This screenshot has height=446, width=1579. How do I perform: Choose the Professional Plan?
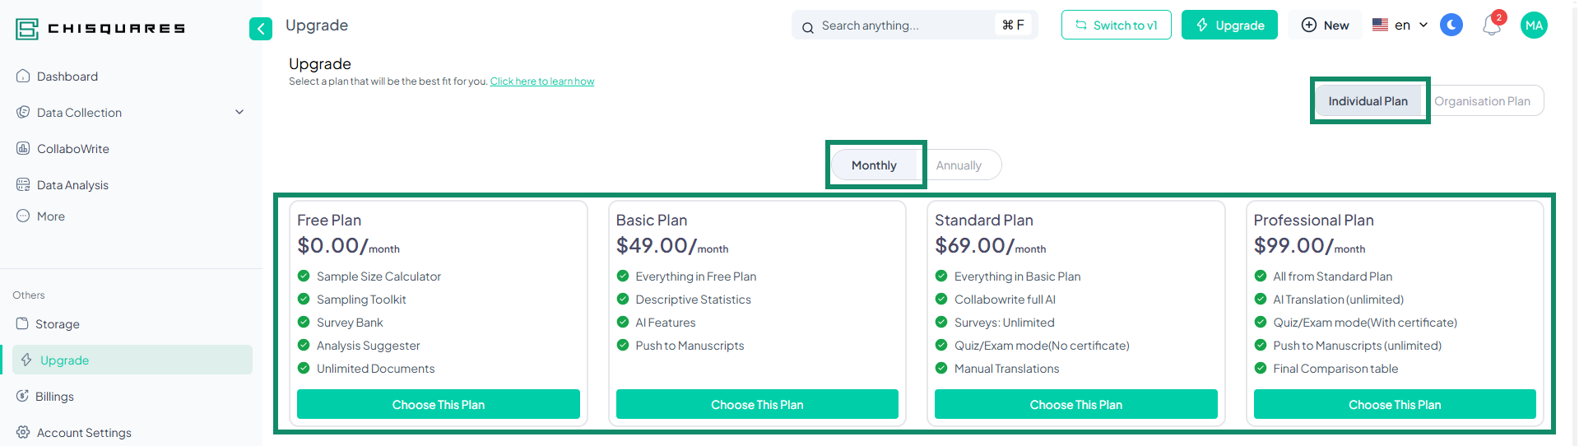[1394, 405]
